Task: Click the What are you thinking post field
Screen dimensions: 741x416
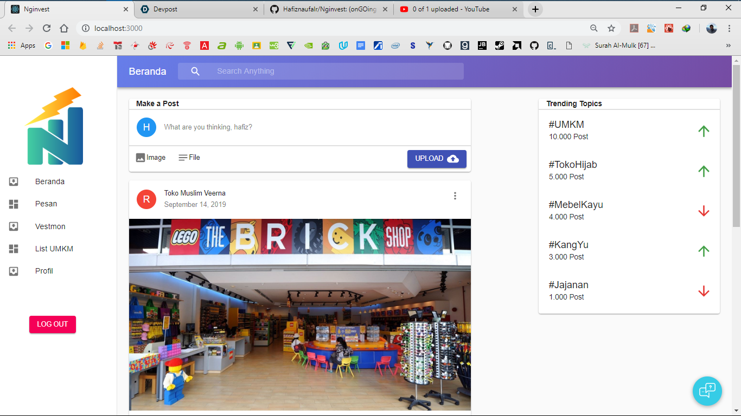Action: point(314,127)
